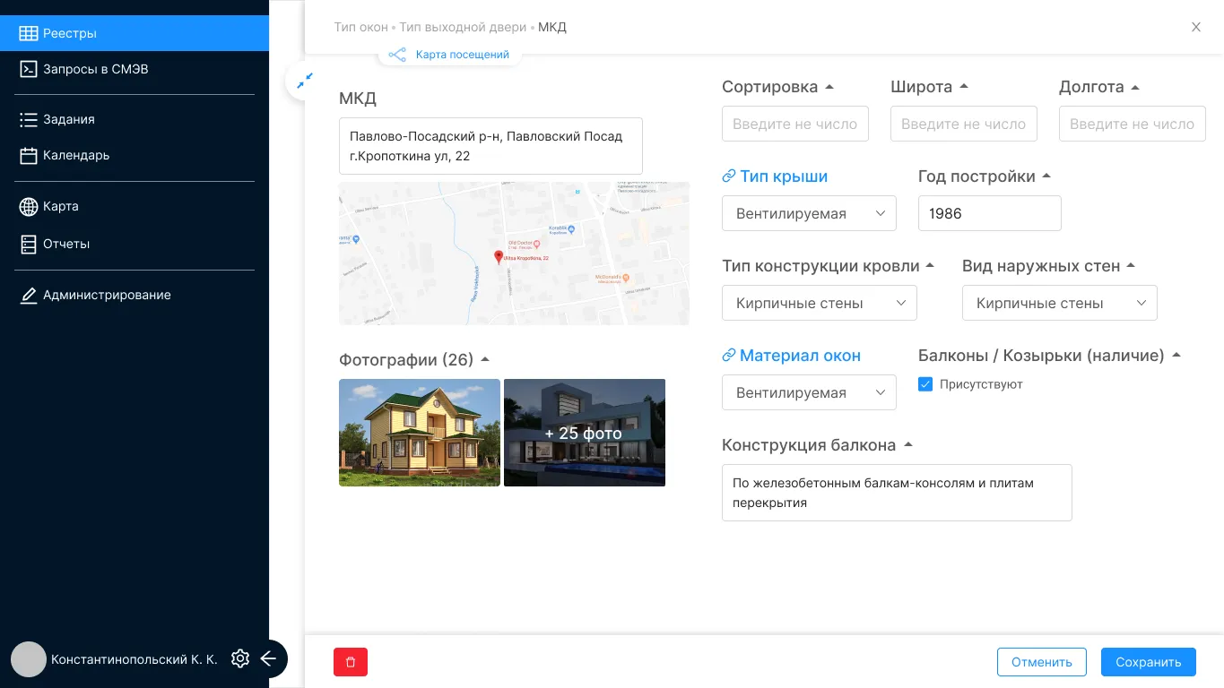Close the form with the X
Image resolution: width=1224 pixels, height=688 pixels.
click(x=1196, y=27)
